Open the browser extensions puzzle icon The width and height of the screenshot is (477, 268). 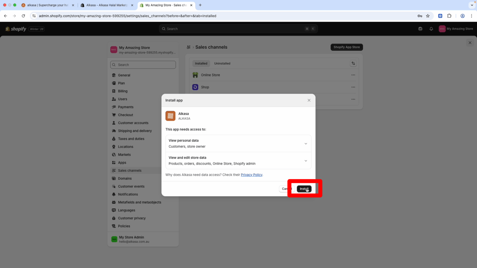pos(449,16)
